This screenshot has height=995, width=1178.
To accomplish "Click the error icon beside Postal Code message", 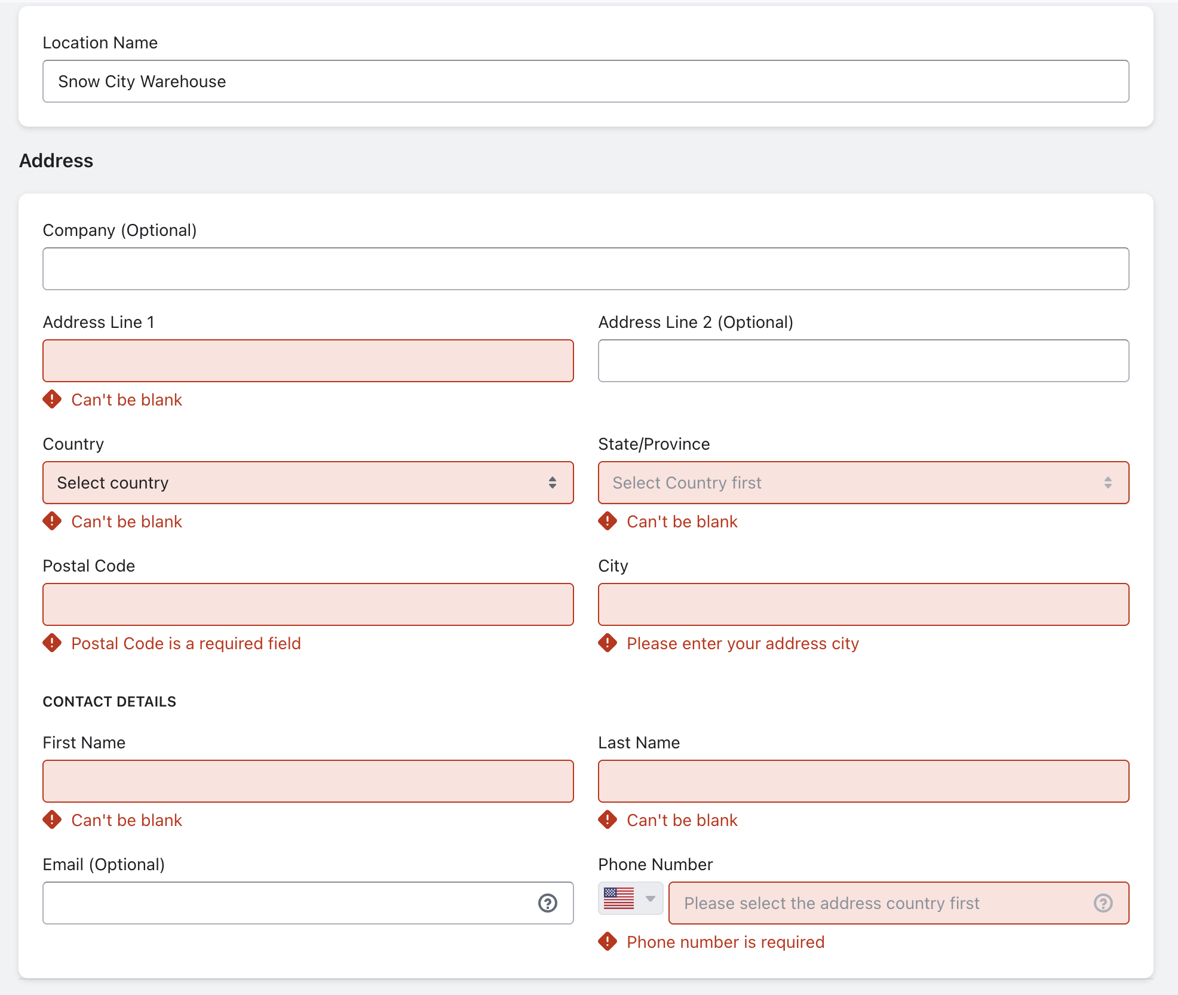I will (52, 643).
